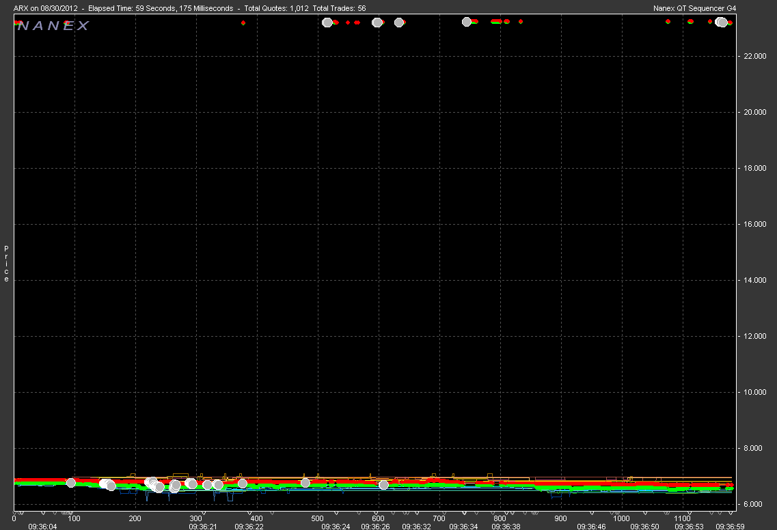The height and width of the screenshot is (530, 777).
Task: Click the top gray trade dot nearest sequence 500
Action: tap(327, 23)
